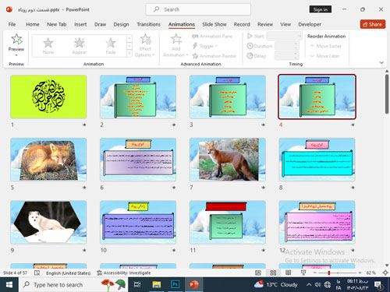Switch to the Home tab
This screenshot has height=292, width=390.
(x=33, y=24)
